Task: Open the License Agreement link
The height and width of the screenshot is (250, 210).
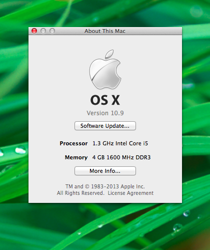Action: point(130,193)
